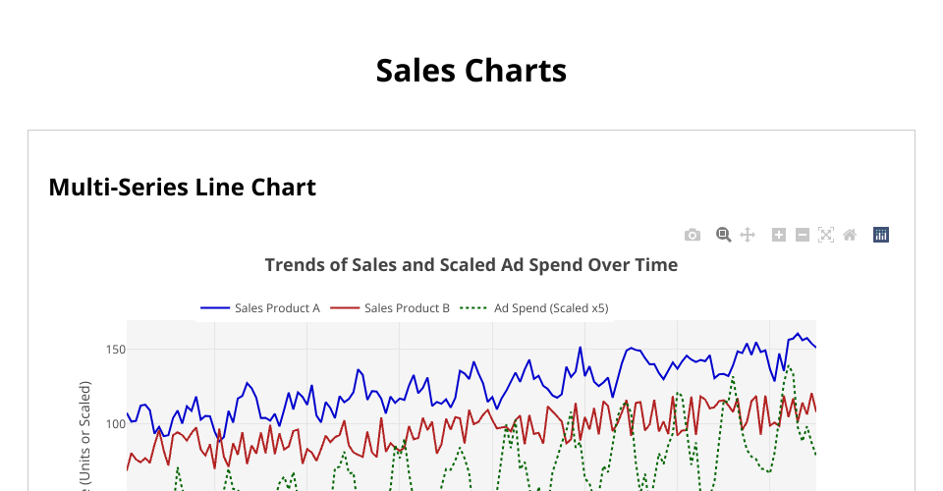Click the green dotted Ad Spend legend line
The height and width of the screenshot is (491, 943).
[474, 308]
